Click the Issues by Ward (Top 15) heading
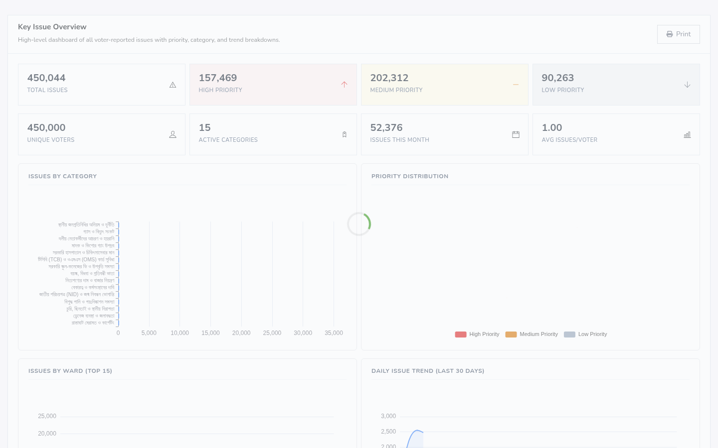Viewport: 718px width, 448px height. 70,371
